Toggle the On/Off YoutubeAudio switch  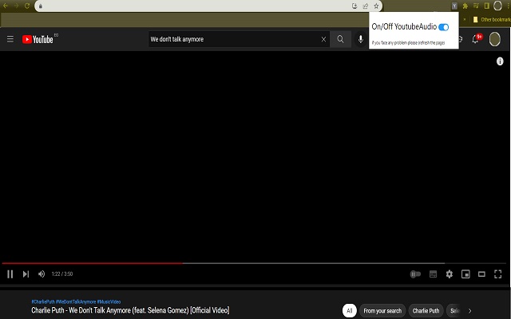444,27
